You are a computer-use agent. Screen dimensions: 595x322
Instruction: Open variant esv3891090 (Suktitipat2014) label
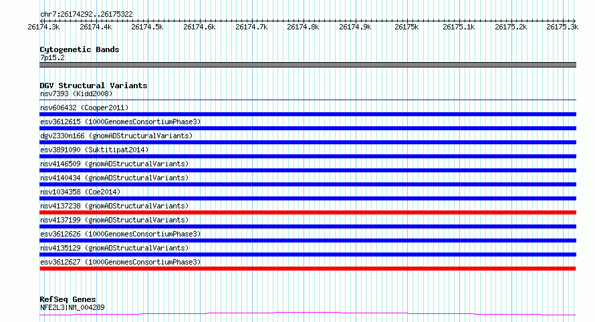[94, 150]
